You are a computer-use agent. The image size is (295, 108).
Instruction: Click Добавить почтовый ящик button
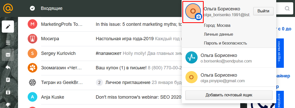[229, 95]
